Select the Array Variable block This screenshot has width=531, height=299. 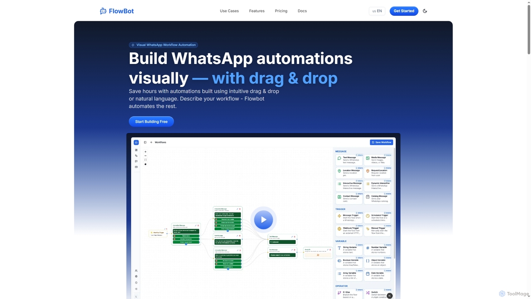(x=349, y=275)
